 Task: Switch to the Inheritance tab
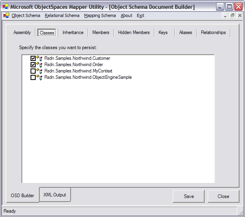[73, 32]
